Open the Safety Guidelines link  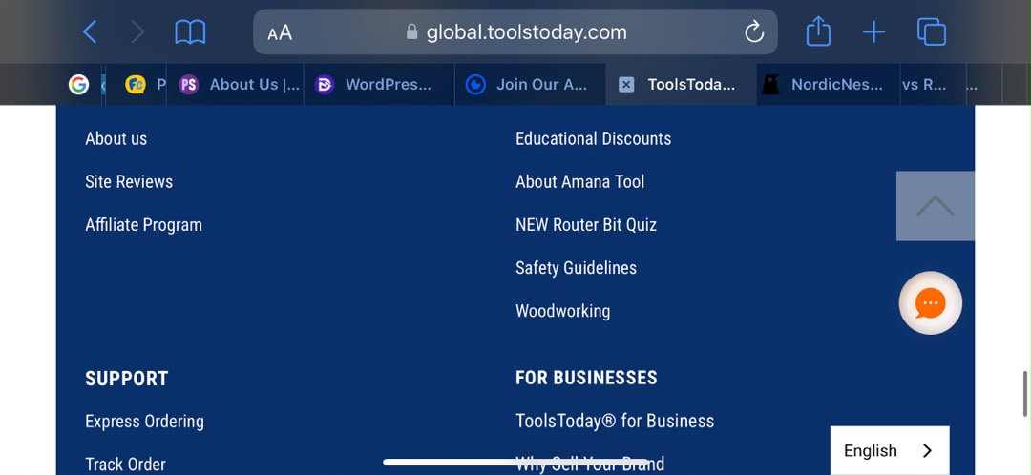(576, 268)
